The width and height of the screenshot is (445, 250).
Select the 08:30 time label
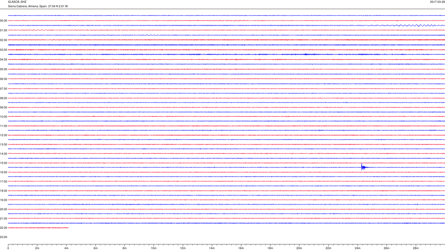[3, 98]
